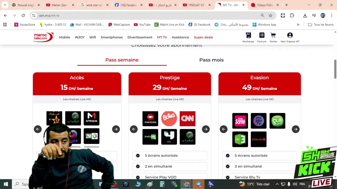The image size is (337, 189).
Task: Open the browser extensions puzzle icon
Action: coord(292,15)
